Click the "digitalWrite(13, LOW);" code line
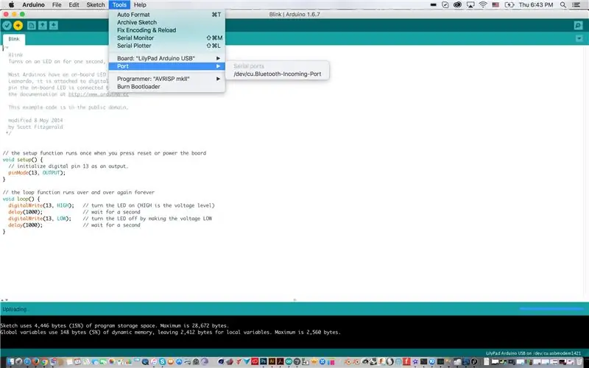 (40, 219)
